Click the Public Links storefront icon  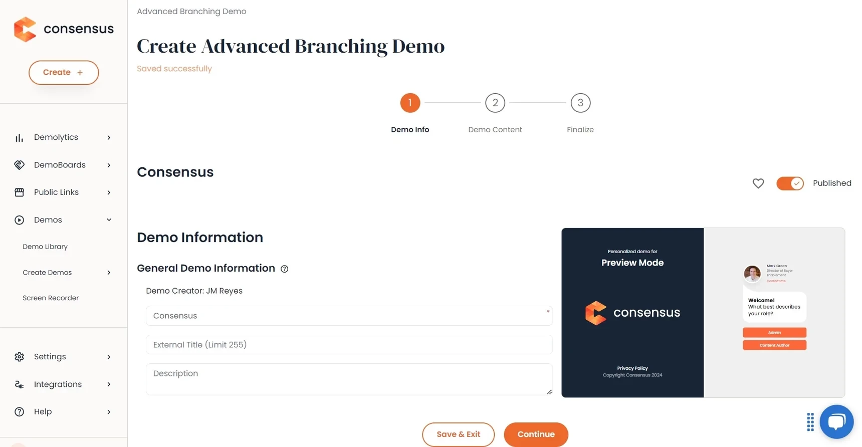tap(19, 192)
